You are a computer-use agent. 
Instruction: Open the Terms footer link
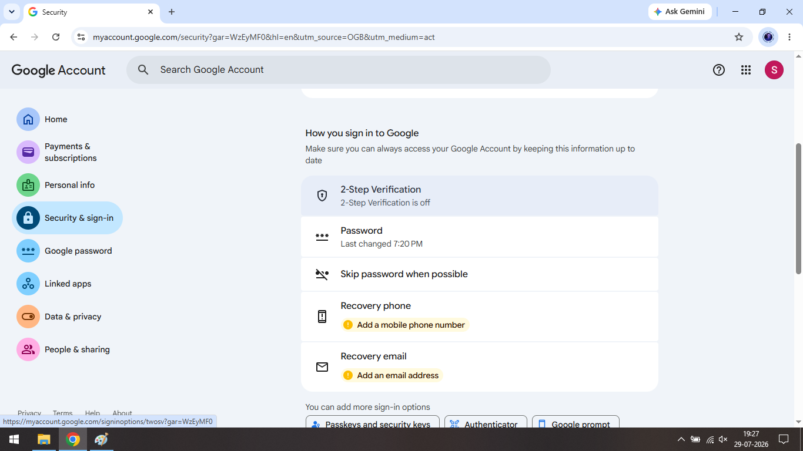tap(63, 413)
